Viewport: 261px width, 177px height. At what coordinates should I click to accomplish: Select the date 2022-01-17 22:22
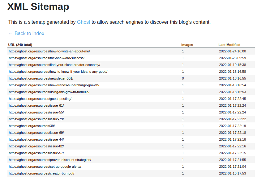(232, 119)
